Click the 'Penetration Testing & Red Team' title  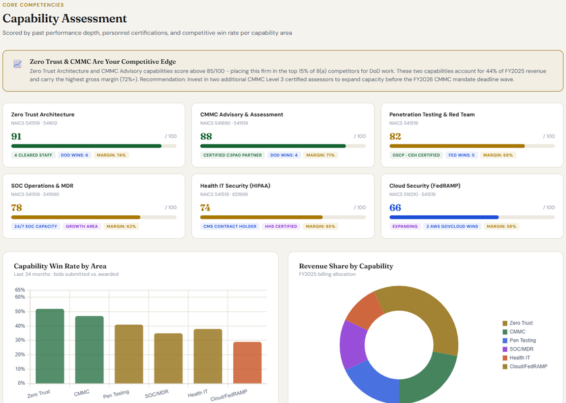(432, 114)
